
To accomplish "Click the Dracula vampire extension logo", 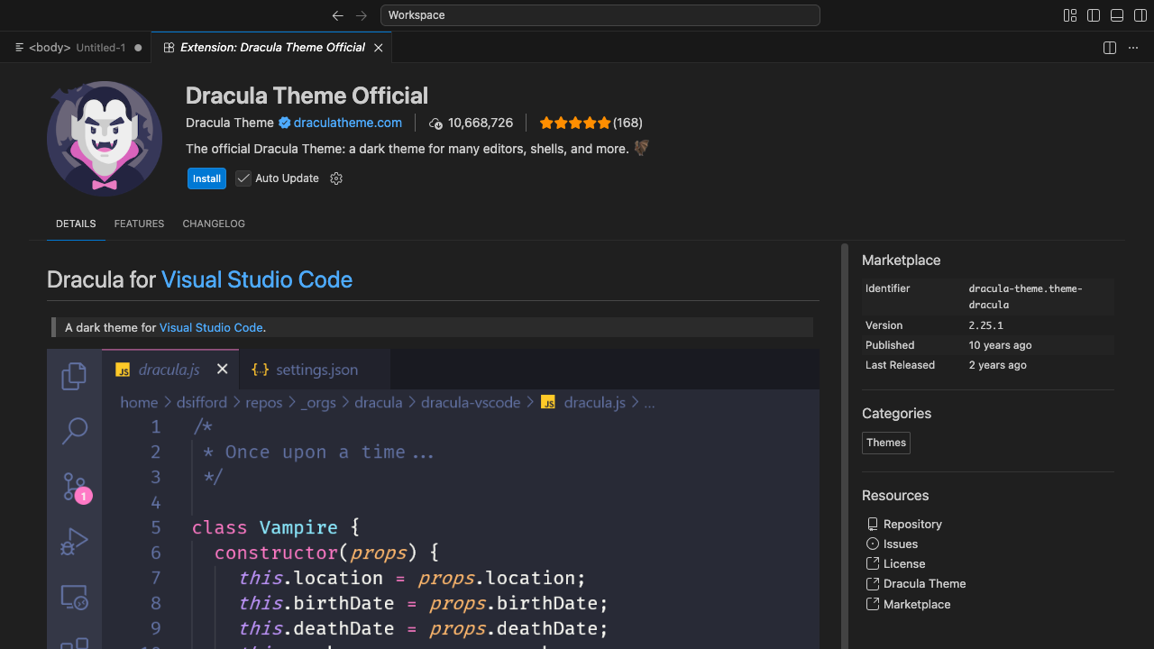I will 105,137.
